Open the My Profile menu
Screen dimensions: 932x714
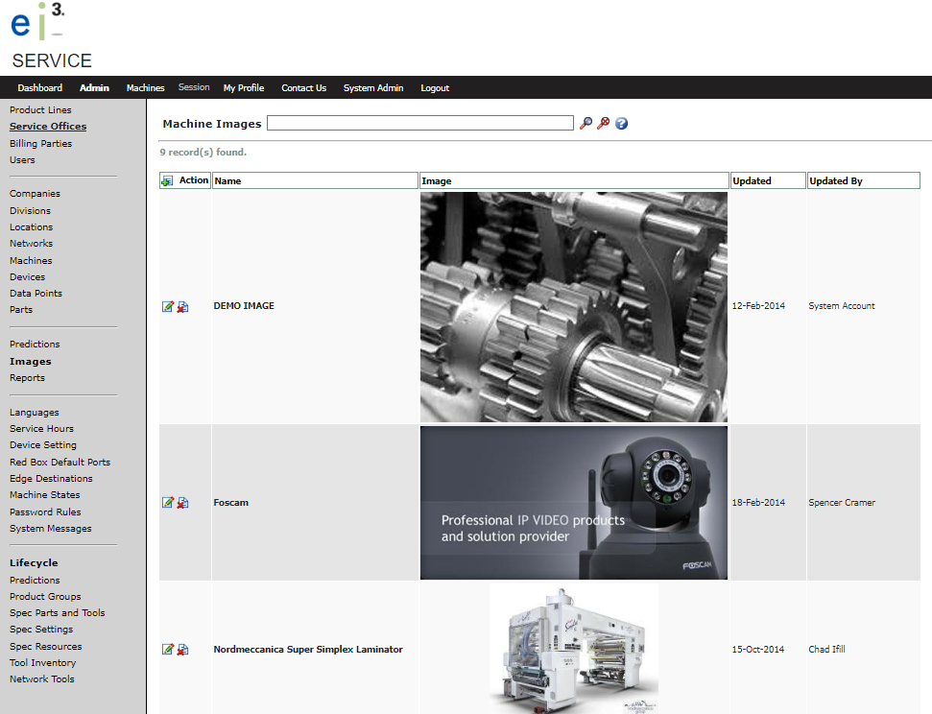pyautogui.click(x=244, y=88)
